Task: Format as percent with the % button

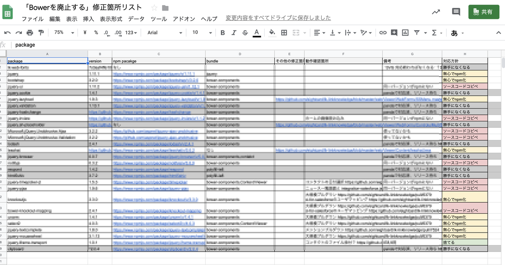Action: click(96, 32)
